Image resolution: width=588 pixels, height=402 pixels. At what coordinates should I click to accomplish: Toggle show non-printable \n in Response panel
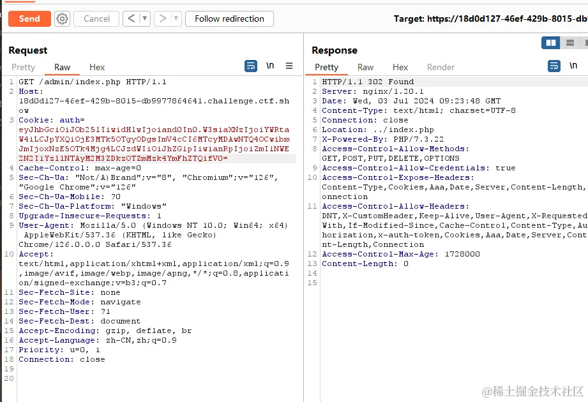(x=573, y=66)
